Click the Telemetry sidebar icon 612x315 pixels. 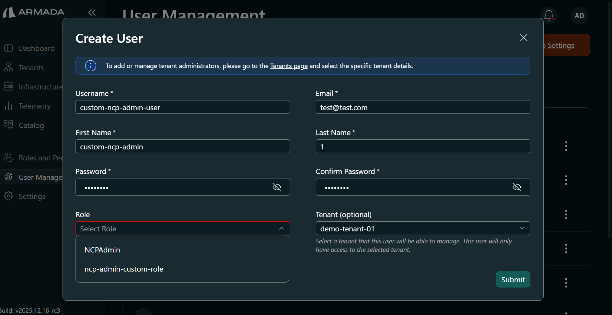(x=9, y=106)
